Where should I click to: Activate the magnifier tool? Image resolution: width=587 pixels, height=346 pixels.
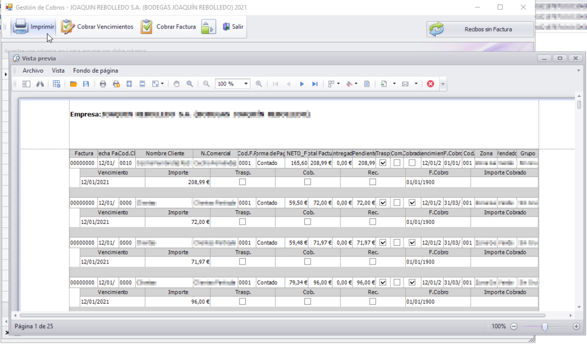click(190, 84)
